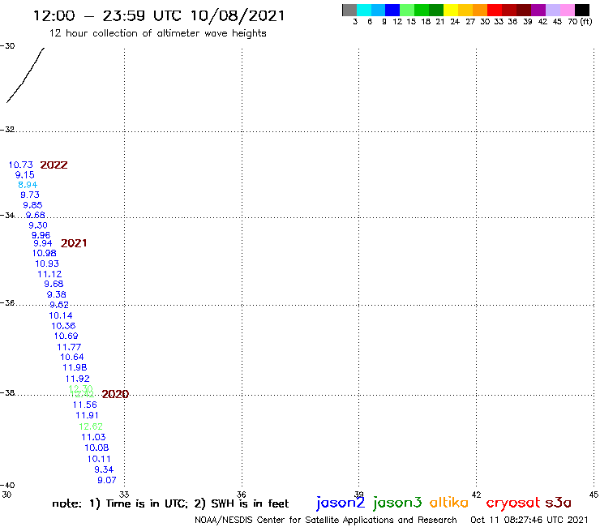Select wave height value 11.98
The width and height of the screenshot is (600, 527).
point(75,367)
